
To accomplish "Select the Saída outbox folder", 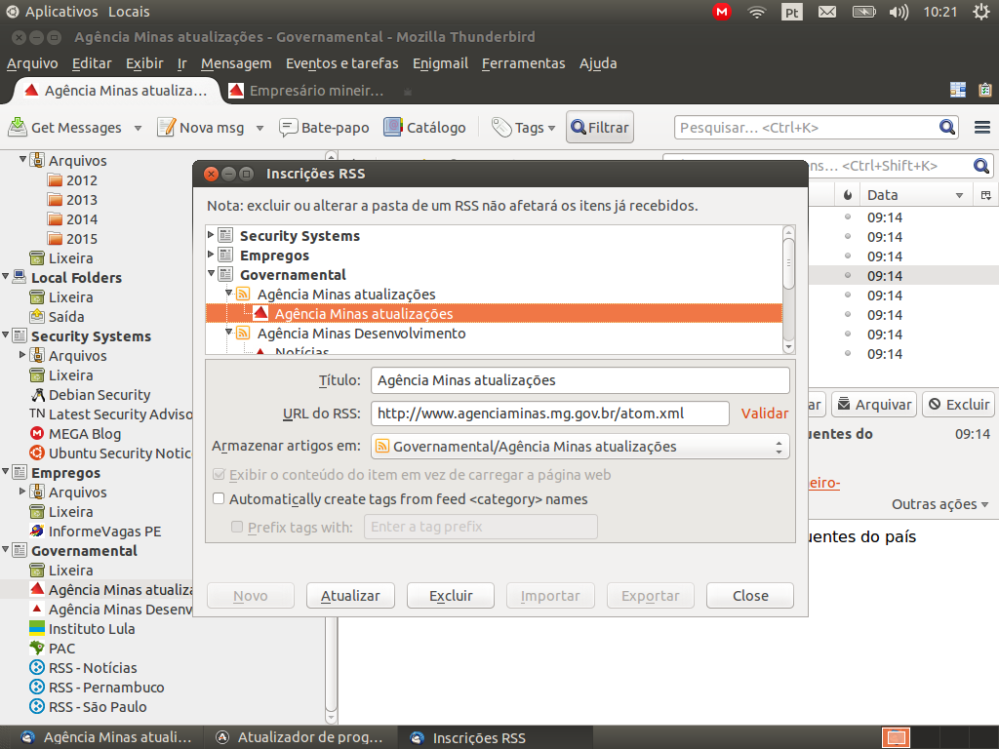I will pos(58,317).
